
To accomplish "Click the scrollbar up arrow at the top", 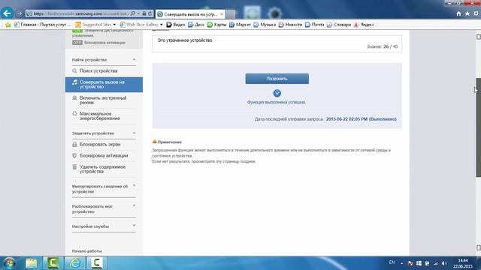I will (x=478, y=37).
